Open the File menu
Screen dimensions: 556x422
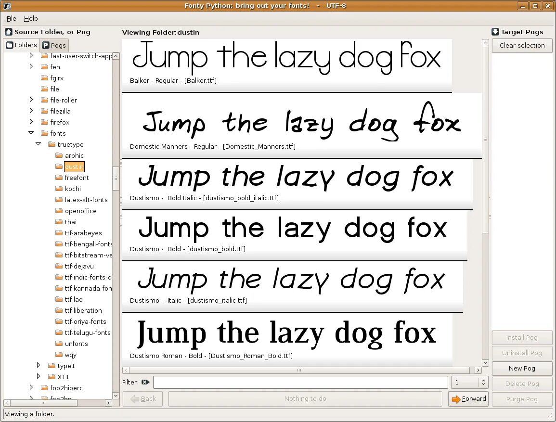coord(12,18)
